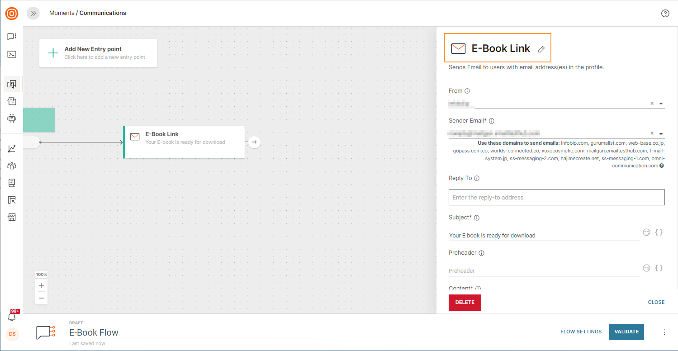Select the E-Book Link node on canvas
This screenshot has width=678, height=351.
(184, 142)
